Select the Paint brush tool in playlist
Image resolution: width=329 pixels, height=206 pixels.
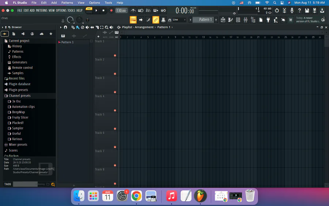coord(77,27)
